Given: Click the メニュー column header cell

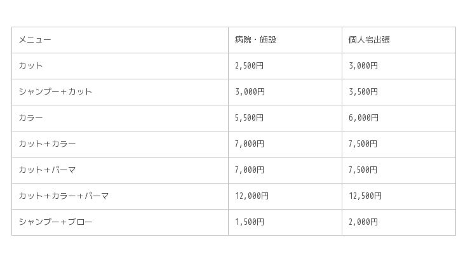Looking at the screenshot, I should tap(35, 40).
